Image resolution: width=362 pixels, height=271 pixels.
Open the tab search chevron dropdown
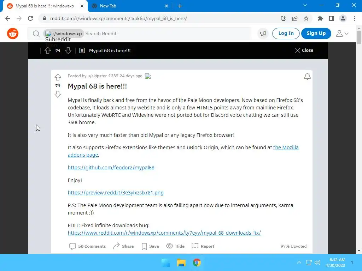305,5
